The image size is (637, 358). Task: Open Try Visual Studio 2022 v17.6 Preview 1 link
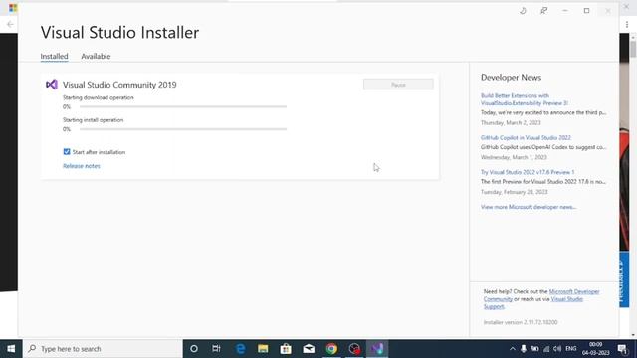[528, 172]
